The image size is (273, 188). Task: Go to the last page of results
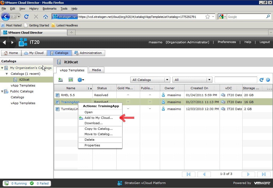(264, 174)
